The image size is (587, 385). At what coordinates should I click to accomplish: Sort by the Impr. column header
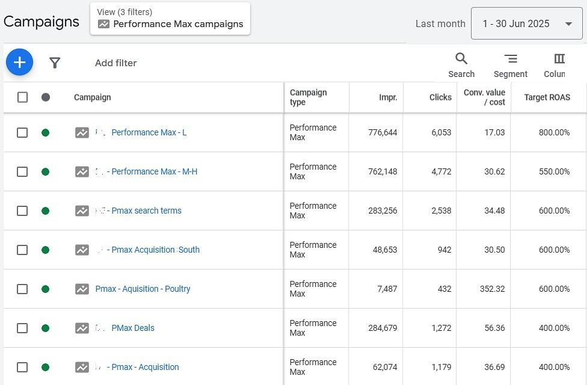[388, 97]
